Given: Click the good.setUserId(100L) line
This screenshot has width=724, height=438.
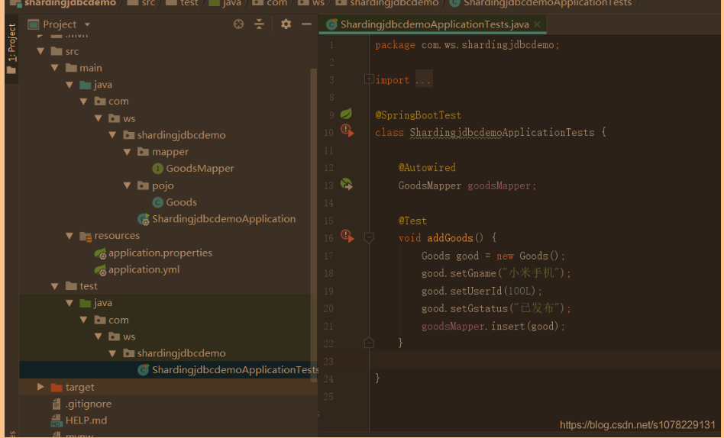Looking at the screenshot, I should point(482,291).
